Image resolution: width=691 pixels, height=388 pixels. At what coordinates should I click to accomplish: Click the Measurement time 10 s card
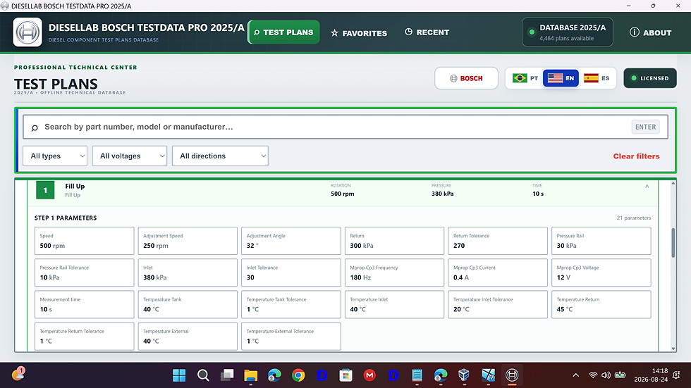[x=84, y=304]
